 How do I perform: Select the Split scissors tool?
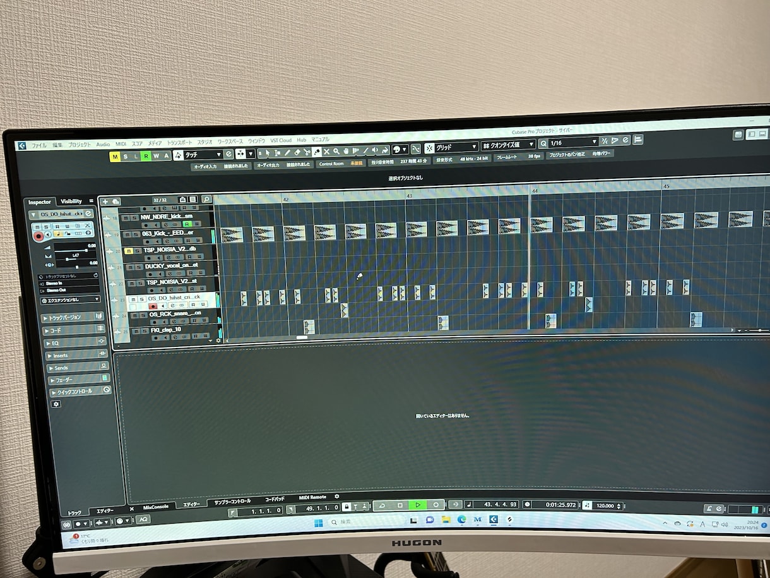coord(307,152)
